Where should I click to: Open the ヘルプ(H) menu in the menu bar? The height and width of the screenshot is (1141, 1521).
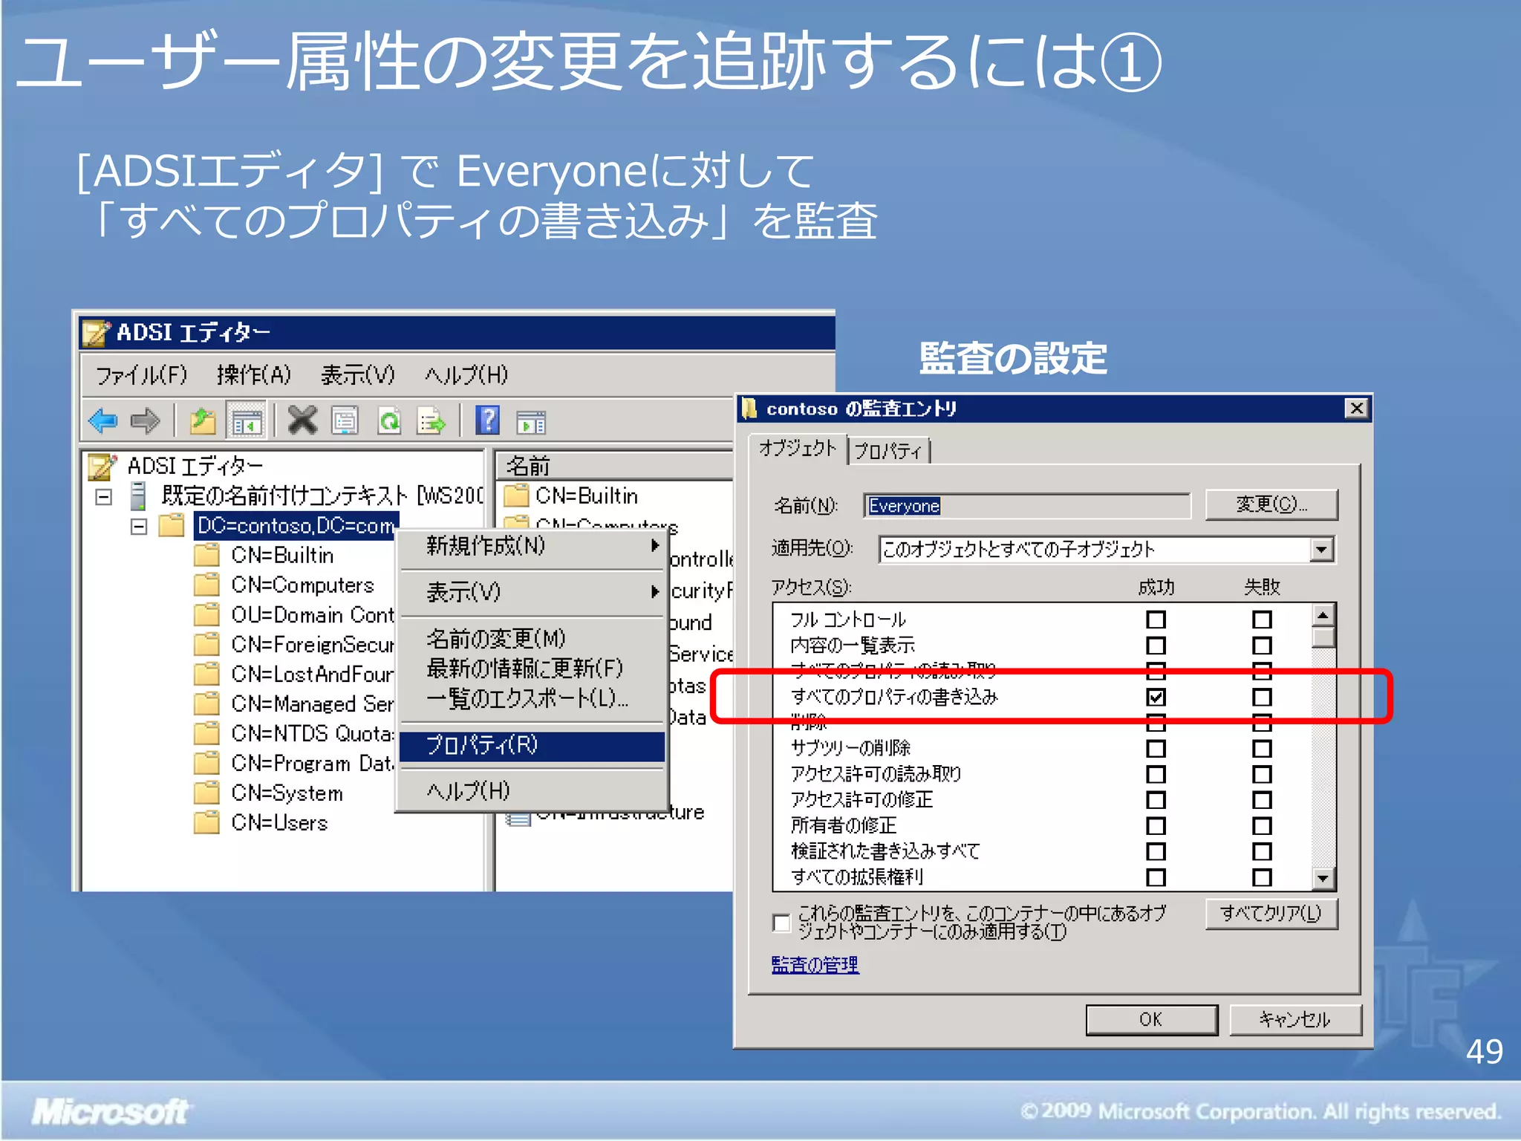click(466, 375)
